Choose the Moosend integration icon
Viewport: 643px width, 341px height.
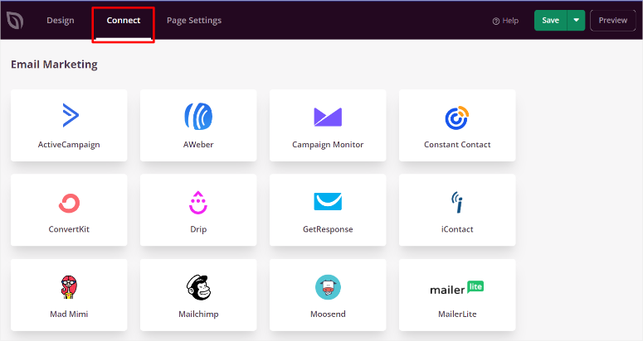[x=328, y=287]
